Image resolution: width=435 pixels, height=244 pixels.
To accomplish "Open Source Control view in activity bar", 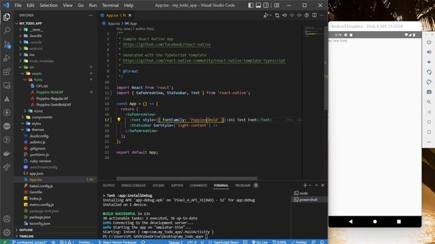I will point(7,44).
